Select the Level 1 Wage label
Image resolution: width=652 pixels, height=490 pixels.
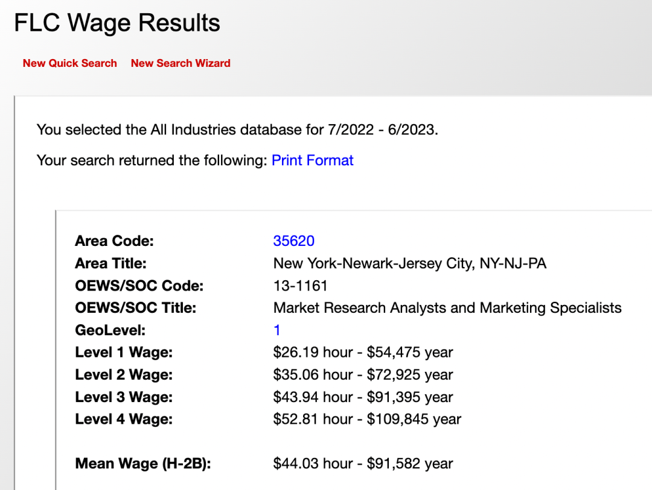click(124, 352)
